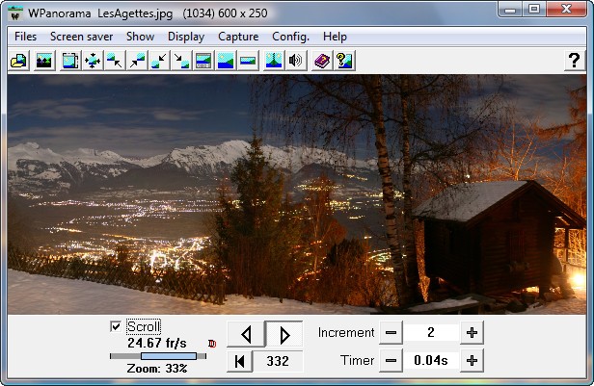
Task: Click the four-arrows fit image icon
Action: (x=93, y=61)
